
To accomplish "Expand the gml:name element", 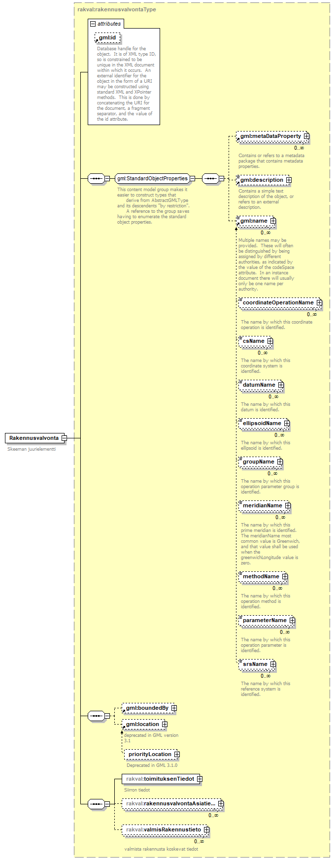I will click(x=273, y=221).
